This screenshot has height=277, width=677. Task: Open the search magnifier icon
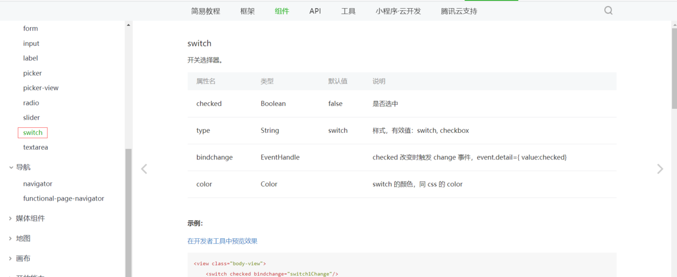608,10
